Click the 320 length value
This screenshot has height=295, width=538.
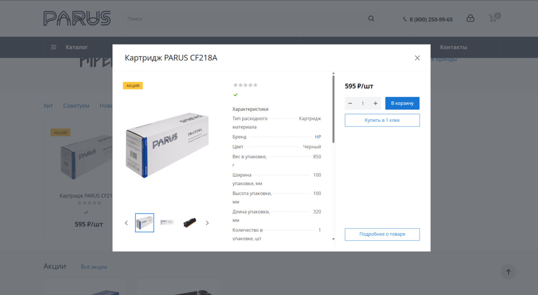click(317, 212)
